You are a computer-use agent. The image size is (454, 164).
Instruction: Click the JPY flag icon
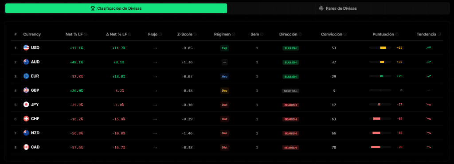coord(26,105)
